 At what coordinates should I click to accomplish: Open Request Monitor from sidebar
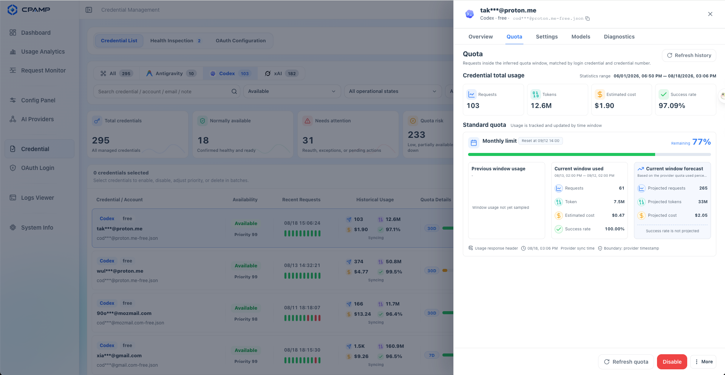39,70
